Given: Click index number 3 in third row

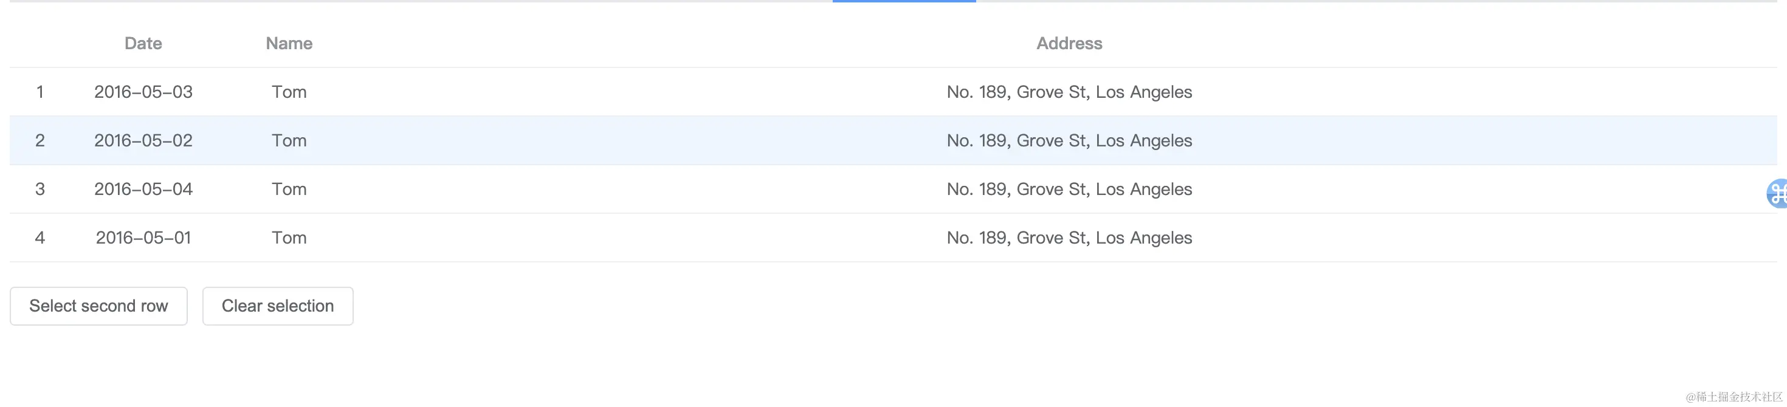Looking at the screenshot, I should click(40, 188).
